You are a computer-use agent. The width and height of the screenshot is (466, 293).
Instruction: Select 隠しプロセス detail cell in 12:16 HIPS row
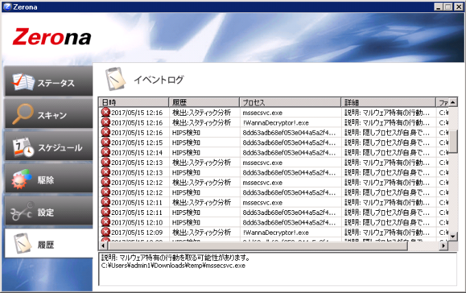(387, 133)
